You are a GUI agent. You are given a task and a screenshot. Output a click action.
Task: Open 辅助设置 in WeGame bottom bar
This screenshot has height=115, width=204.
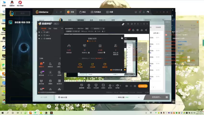point(63,97)
